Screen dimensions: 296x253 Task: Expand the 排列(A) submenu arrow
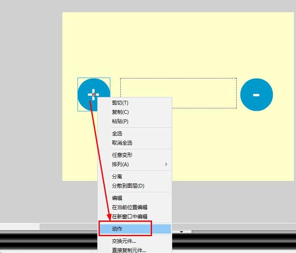(166, 164)
